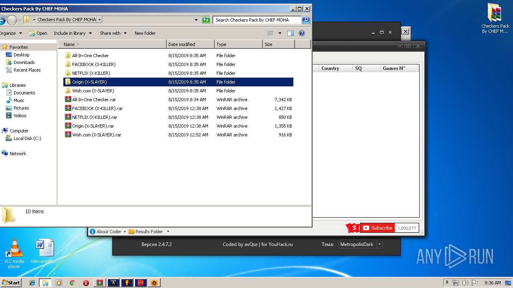513x288 pixels.
Task: Click the volume icon in system tray
Action: point(465,283)
